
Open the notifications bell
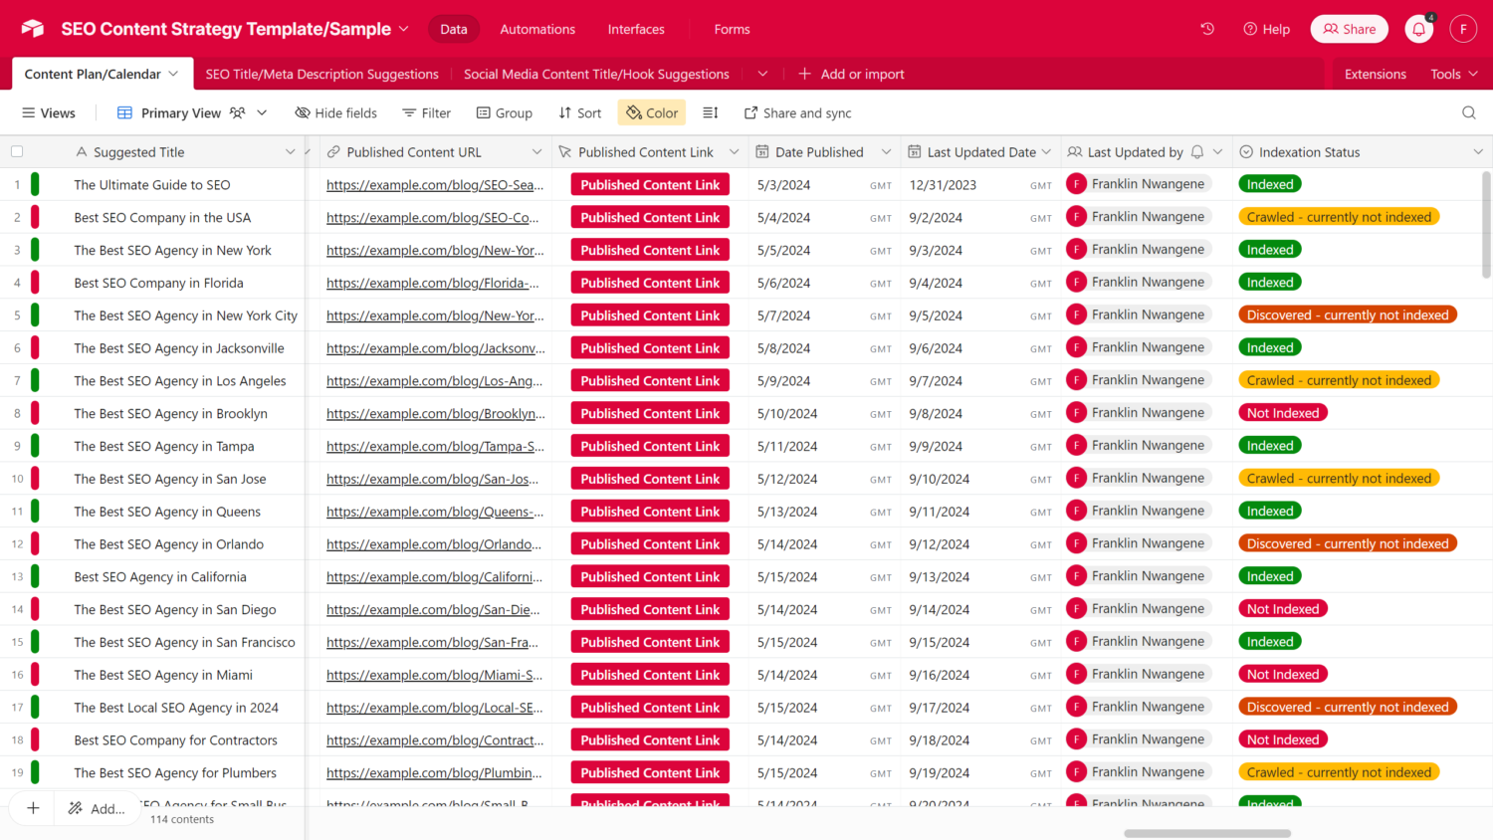[x=1418, y=30]
